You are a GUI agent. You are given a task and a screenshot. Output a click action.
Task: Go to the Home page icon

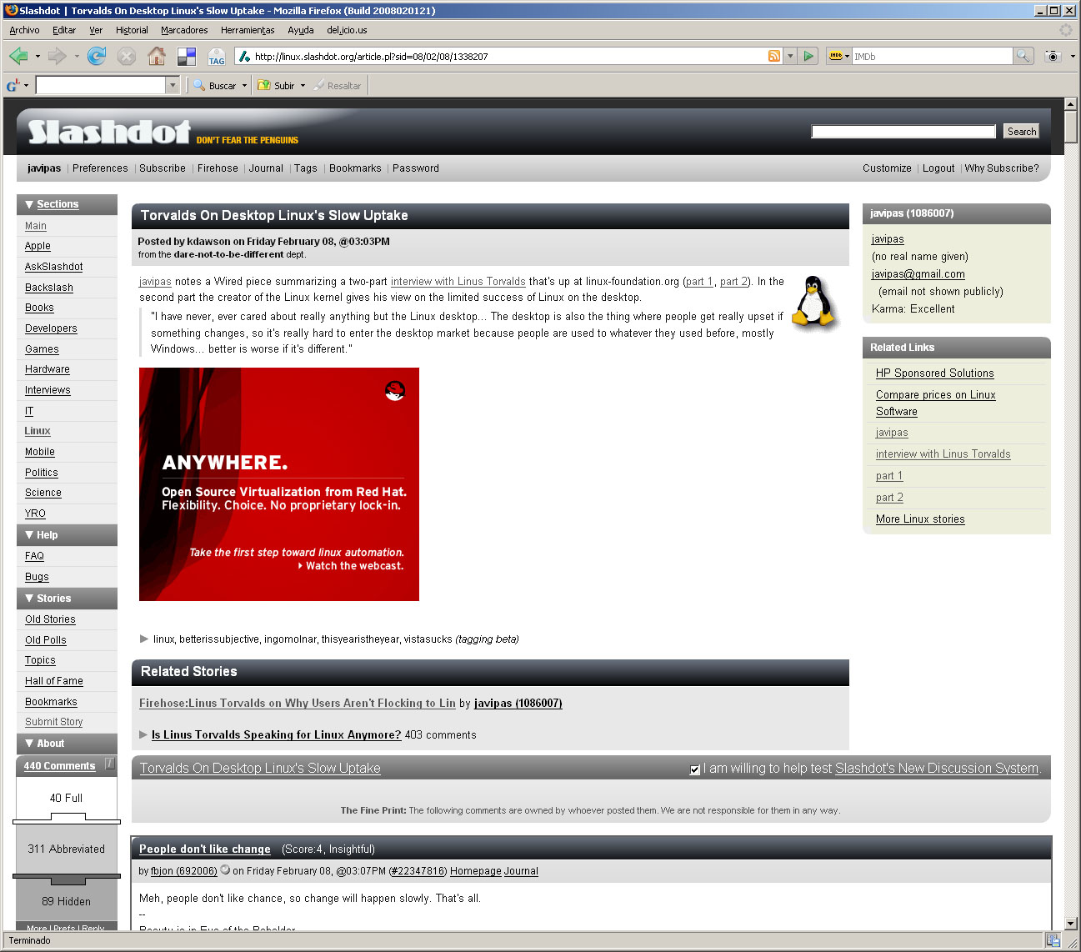tap(156, 56)
